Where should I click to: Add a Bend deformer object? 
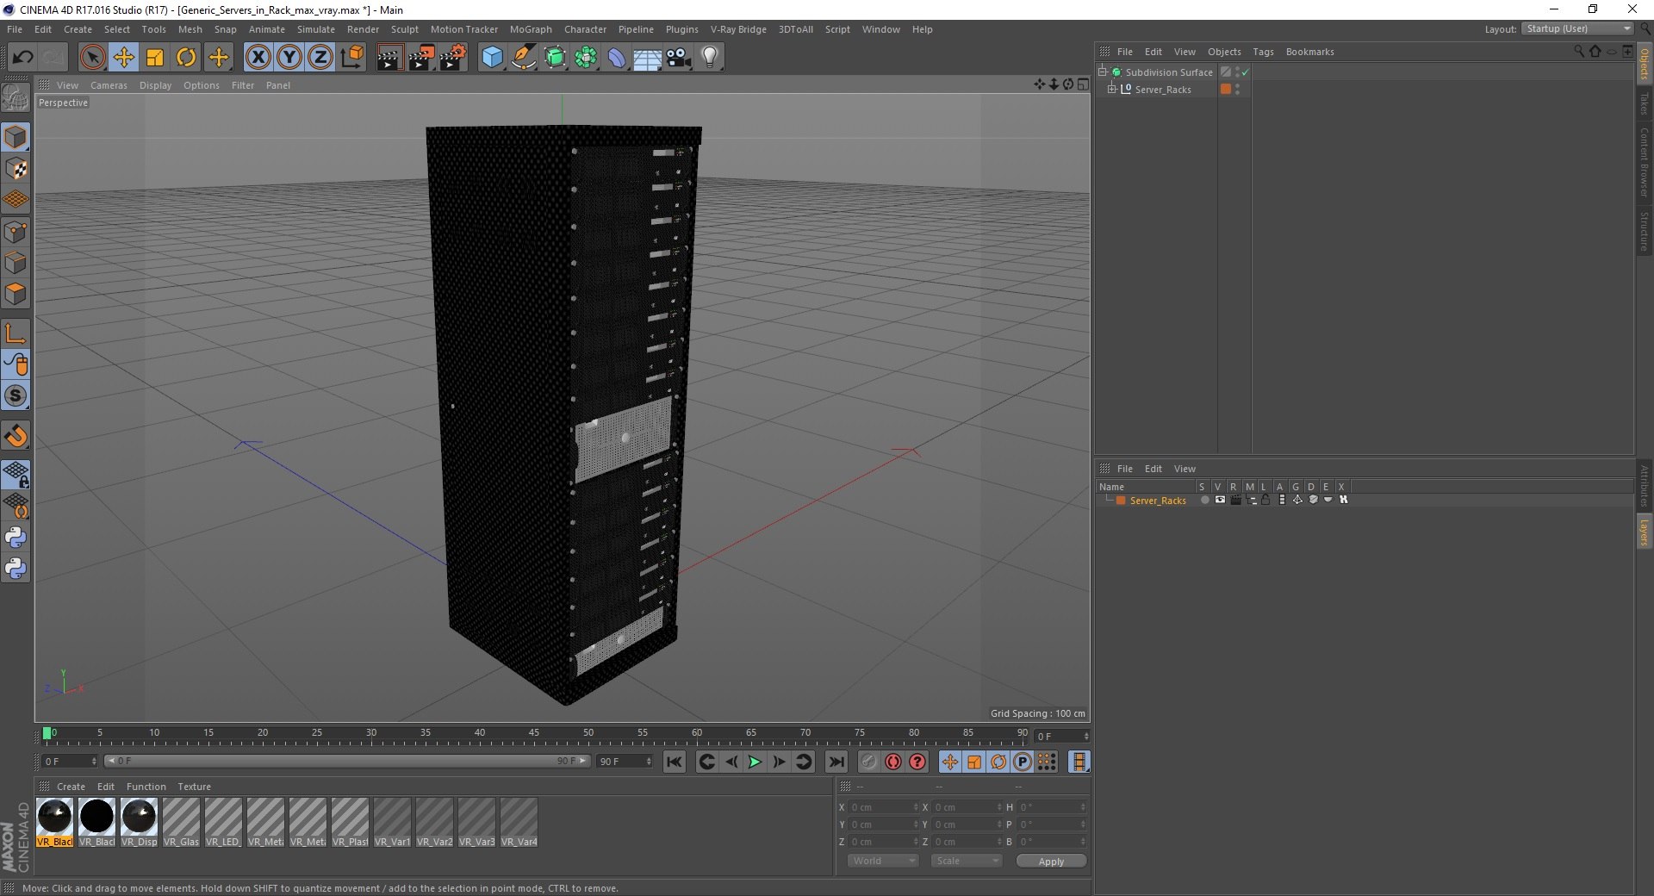click(617, 58)
